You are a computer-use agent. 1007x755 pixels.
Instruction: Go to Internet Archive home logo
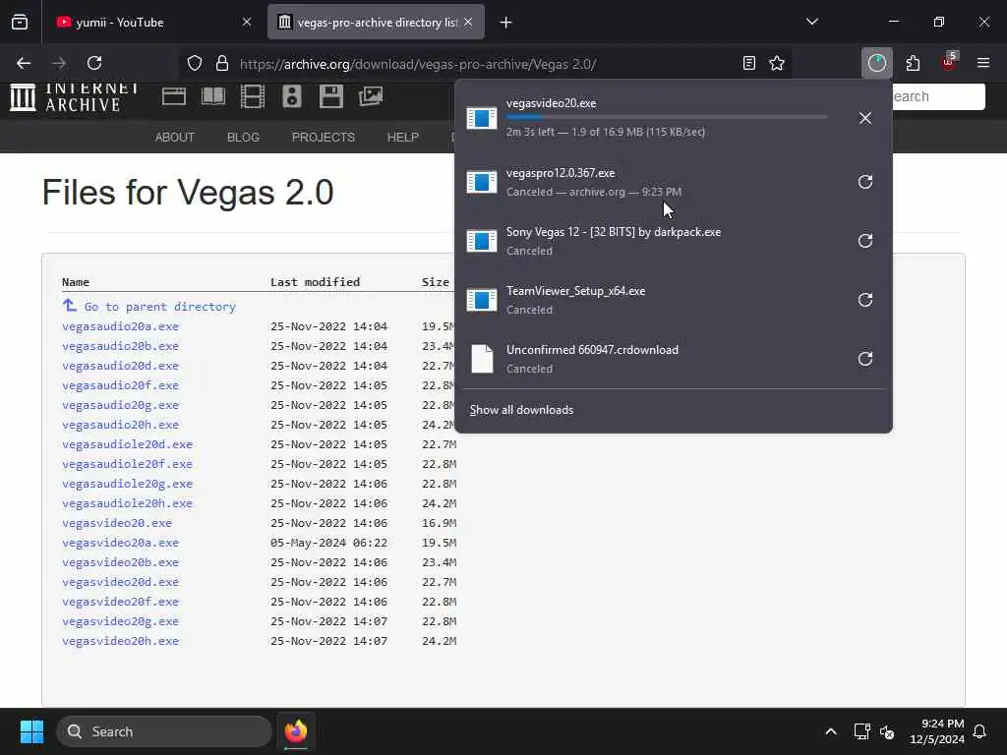pos(74,97)
